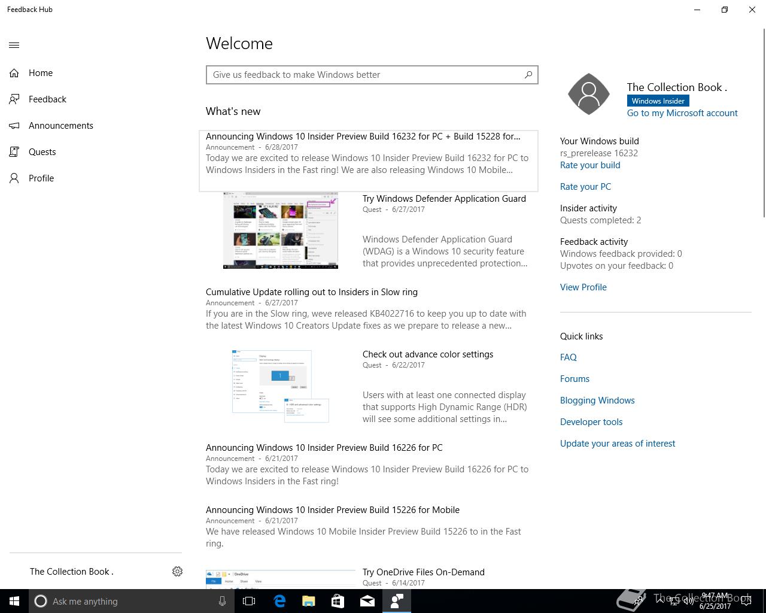The height and width of the screenshot is (613, 766).
Task: Click Rate your build link
Action: 590,165
